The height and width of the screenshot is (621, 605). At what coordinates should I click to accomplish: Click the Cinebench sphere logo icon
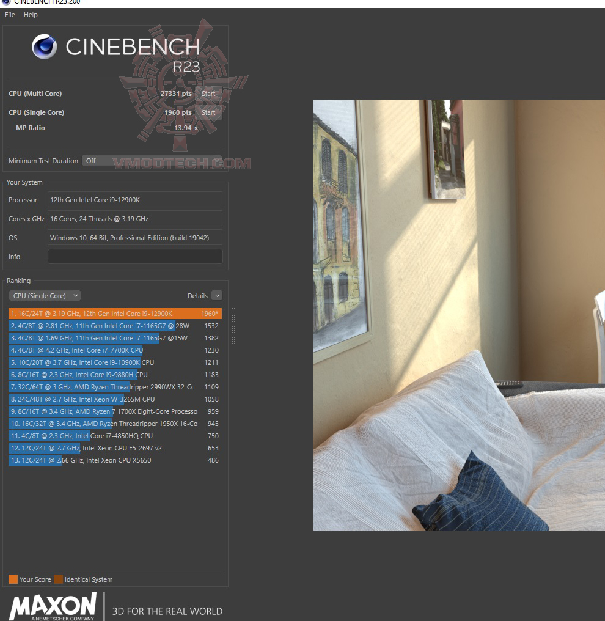45,46
